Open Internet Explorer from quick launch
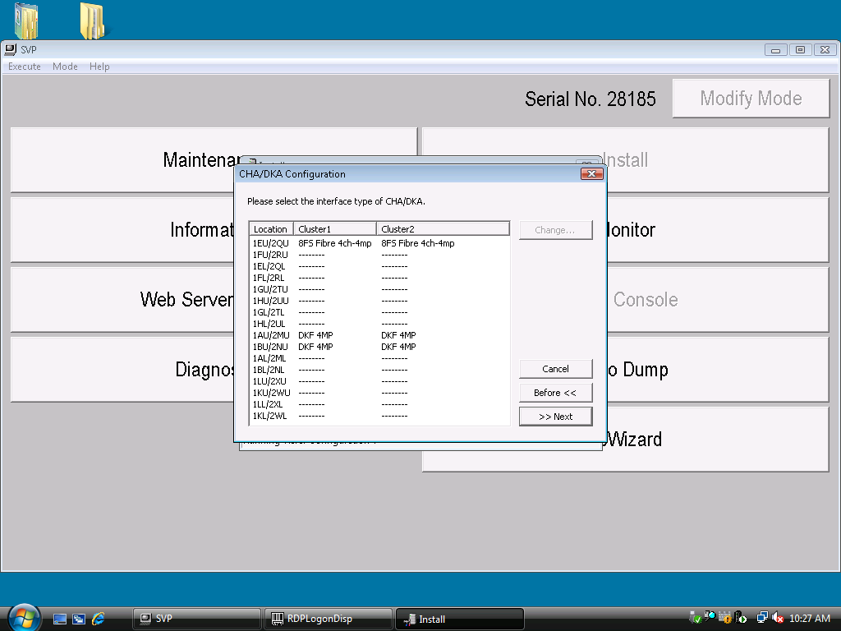The image size is (841, 631). (99, 619)
